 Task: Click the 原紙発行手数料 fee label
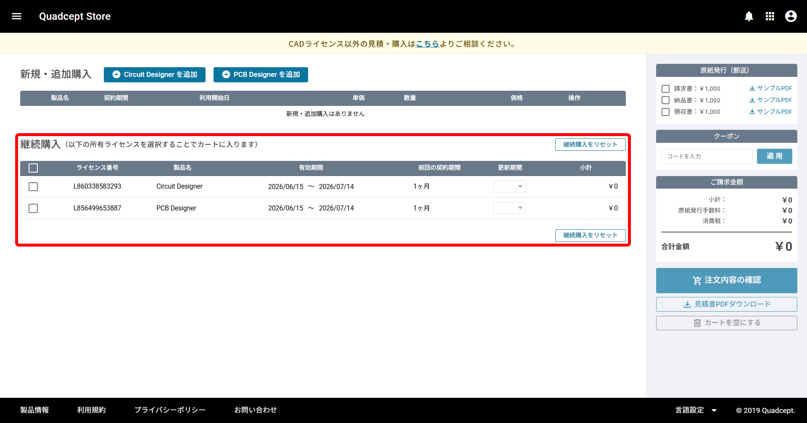(702, 210)
